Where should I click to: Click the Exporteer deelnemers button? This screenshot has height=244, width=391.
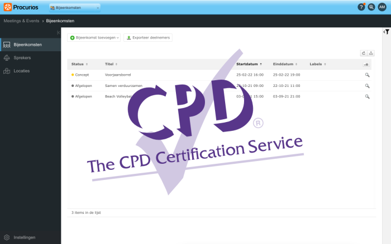coord(148,38)
